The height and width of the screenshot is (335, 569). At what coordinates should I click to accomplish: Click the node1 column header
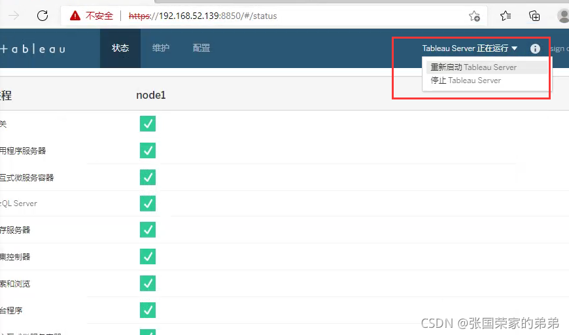click(x=151, y=95)
